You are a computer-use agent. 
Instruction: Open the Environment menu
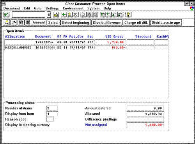[x=73, y=8]
